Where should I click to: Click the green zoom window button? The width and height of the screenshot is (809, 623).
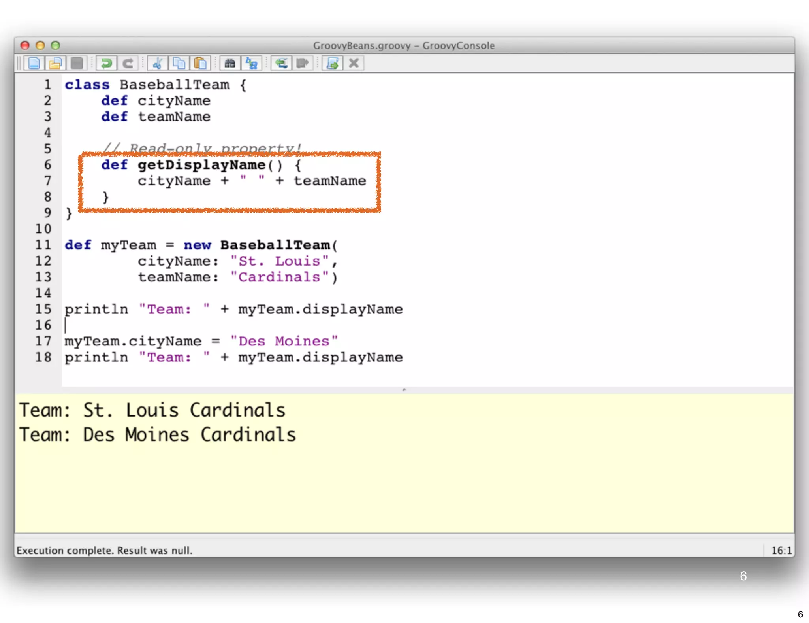click(56, 45)
